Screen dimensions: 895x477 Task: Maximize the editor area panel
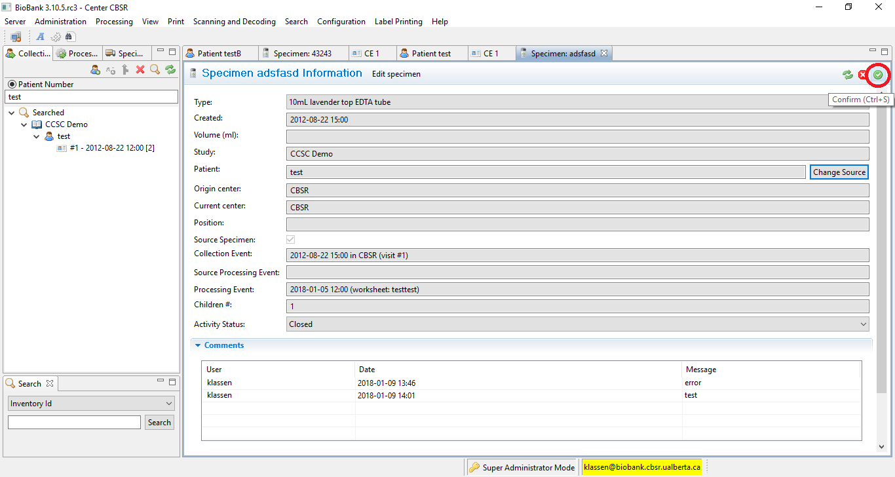[x=884, y=51]
